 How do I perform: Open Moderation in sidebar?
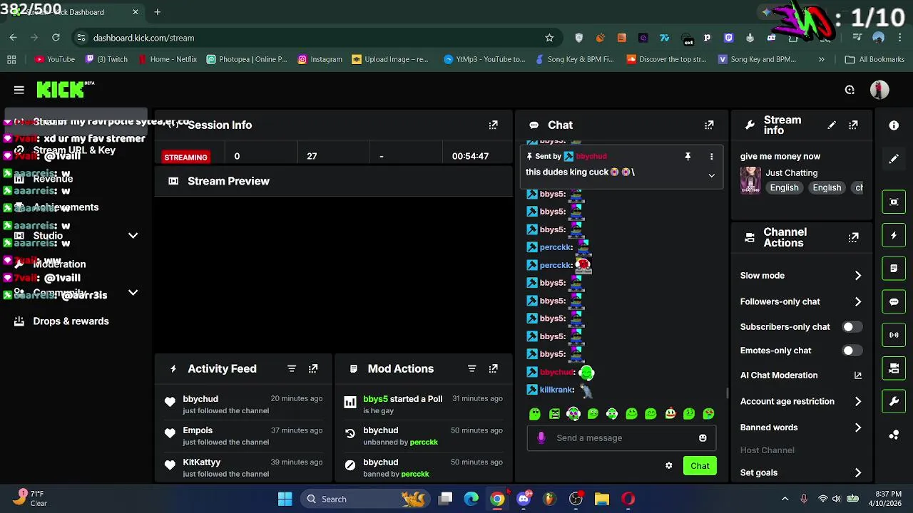click(76, 264)
